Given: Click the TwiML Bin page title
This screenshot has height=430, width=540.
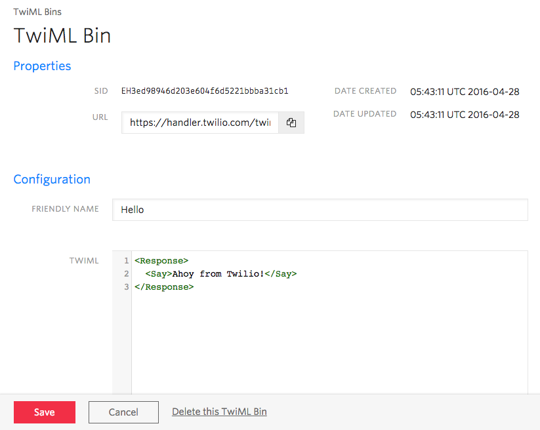Looking at the screenshot, I should (x=62, y=35).
